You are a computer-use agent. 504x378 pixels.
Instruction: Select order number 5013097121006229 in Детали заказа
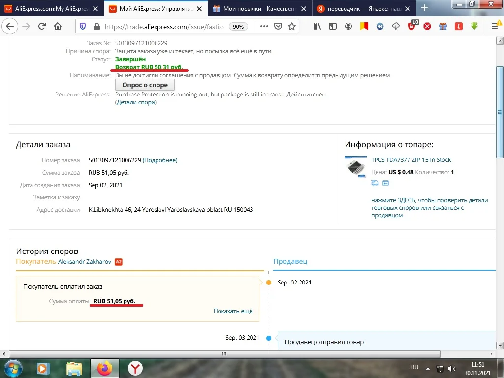pos(115,160)
